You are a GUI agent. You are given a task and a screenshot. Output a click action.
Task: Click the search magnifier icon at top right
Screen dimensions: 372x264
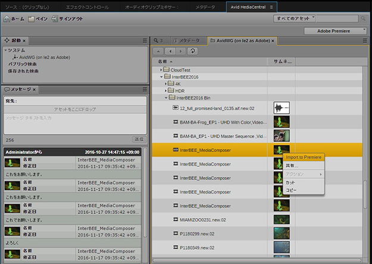[x=362, y=18]
